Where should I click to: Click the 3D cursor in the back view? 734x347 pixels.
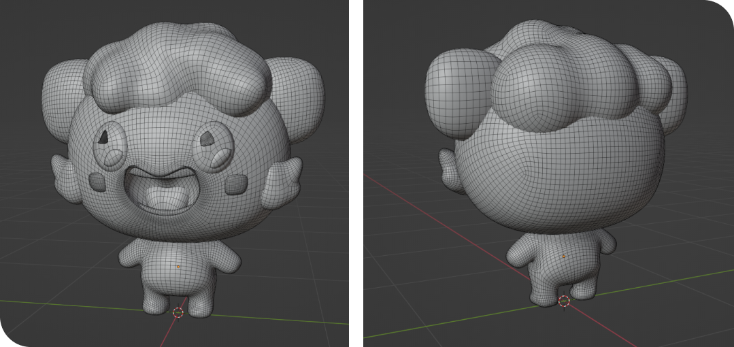point(564,301)
